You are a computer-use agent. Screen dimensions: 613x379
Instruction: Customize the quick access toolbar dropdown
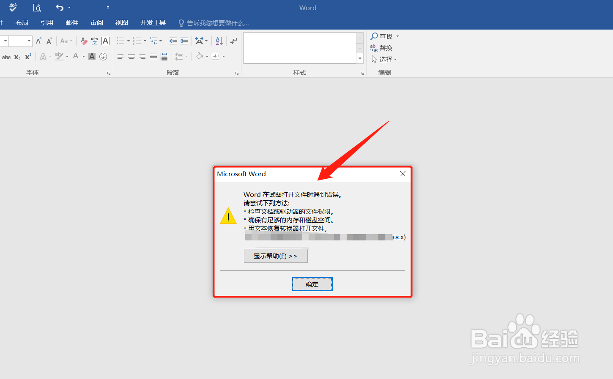[108, 8]
